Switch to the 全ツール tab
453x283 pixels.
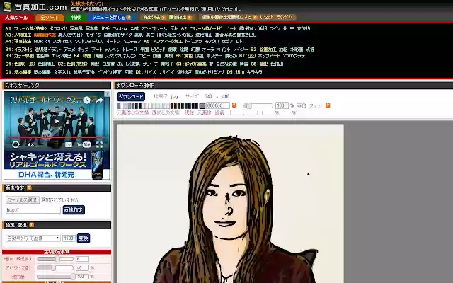click(x=50, y=18)
